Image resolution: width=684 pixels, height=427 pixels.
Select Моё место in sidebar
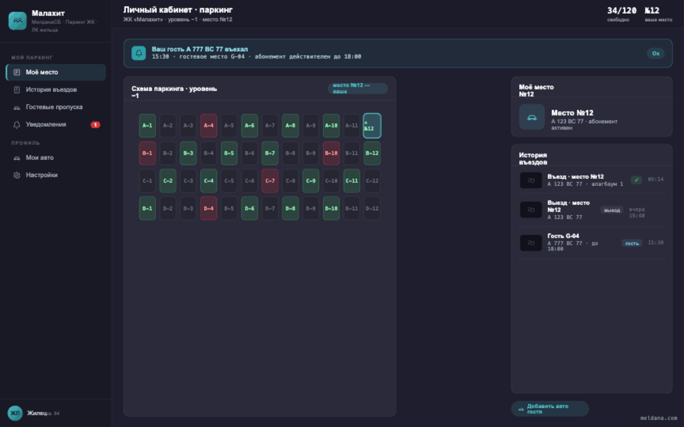click(x=56, y=72)
